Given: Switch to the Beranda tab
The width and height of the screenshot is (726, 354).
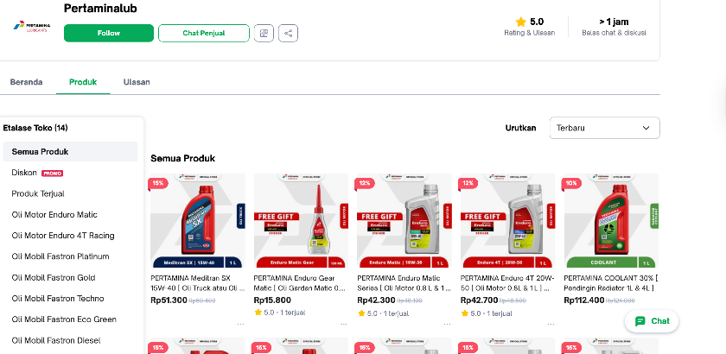Looking at the screenshot, I should tap(26, 82).
